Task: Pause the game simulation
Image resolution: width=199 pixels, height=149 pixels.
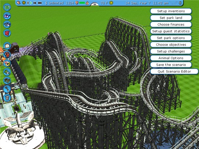Action: click(x=28, y=3)
